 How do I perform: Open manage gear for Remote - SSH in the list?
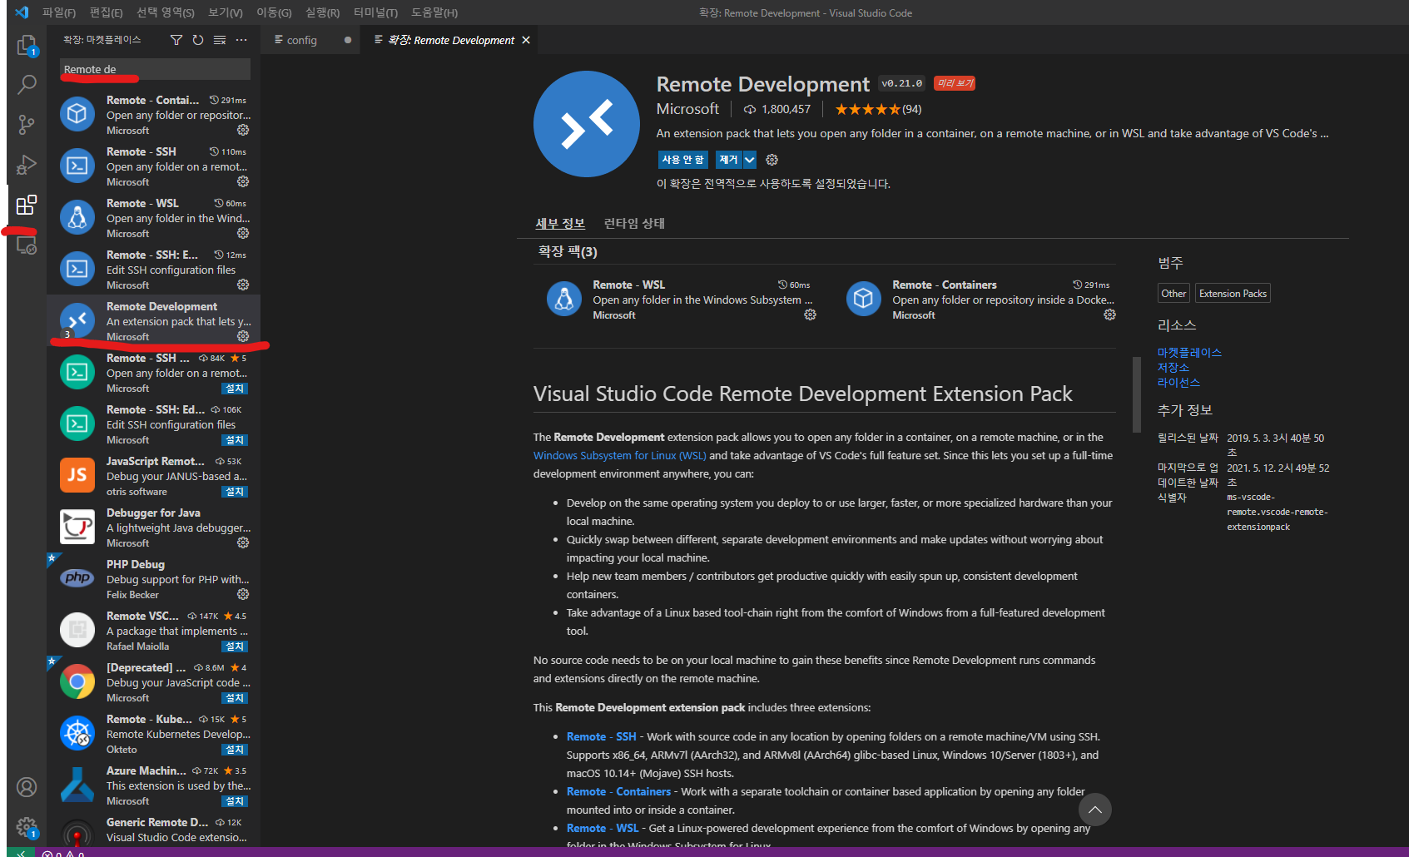click(243, 181)
